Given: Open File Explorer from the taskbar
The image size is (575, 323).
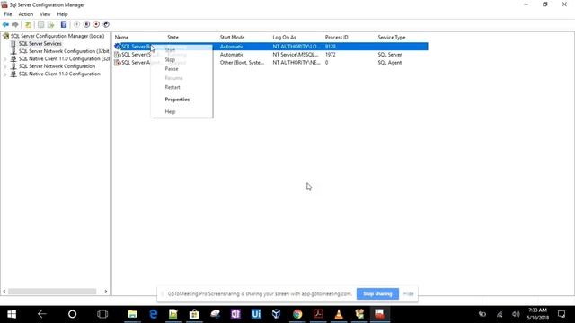Looking at the screenshot, I should [x=132, y=314].
